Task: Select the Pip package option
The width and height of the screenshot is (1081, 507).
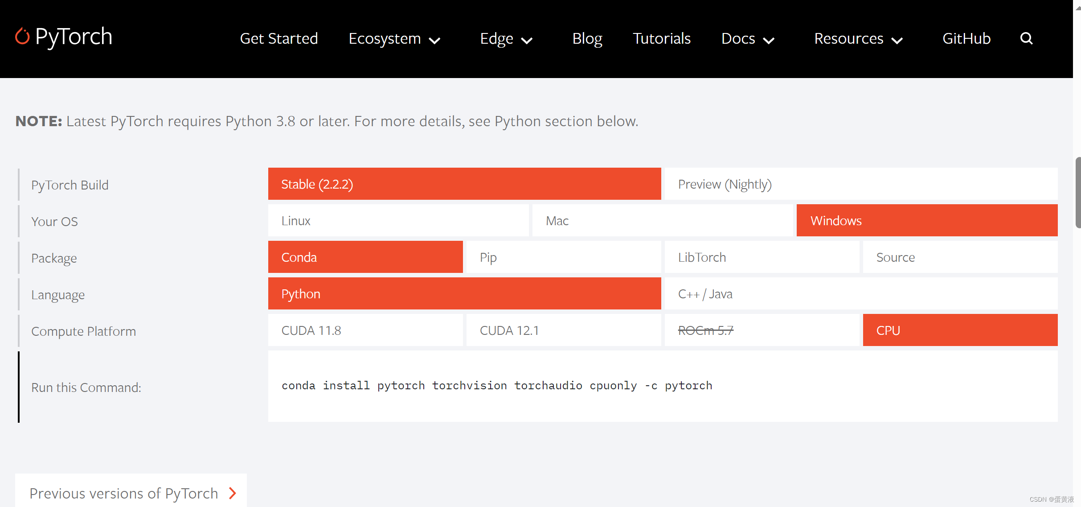Action: 564,257
